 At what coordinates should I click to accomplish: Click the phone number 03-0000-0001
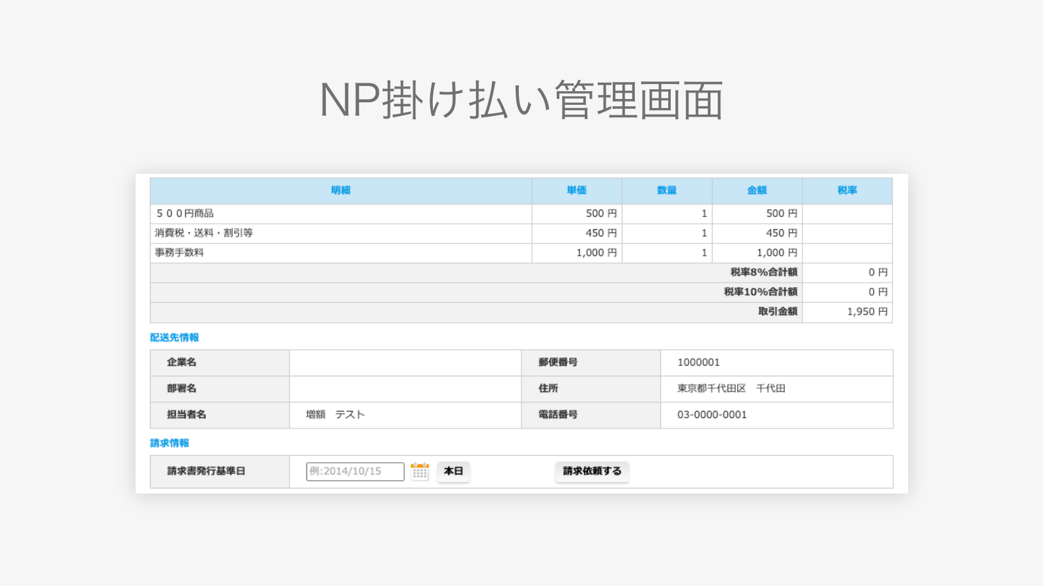click(x=712, y=415)
